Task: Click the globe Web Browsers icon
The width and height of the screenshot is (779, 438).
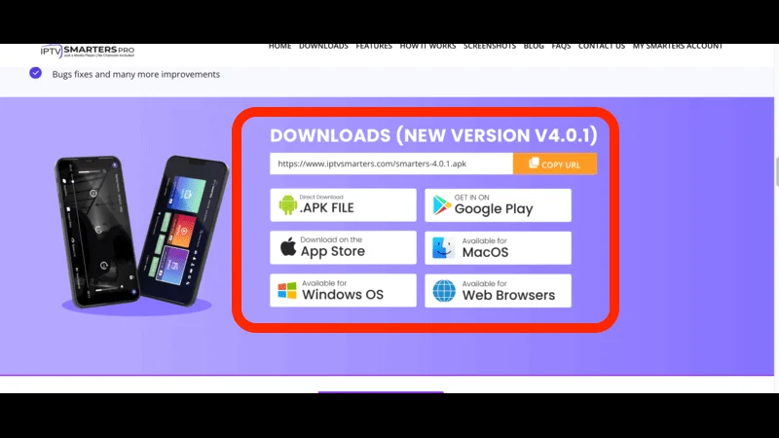Action: (x=444, y=291)
